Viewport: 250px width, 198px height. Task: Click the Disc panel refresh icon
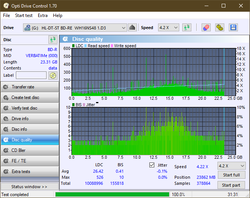(53, 40)
